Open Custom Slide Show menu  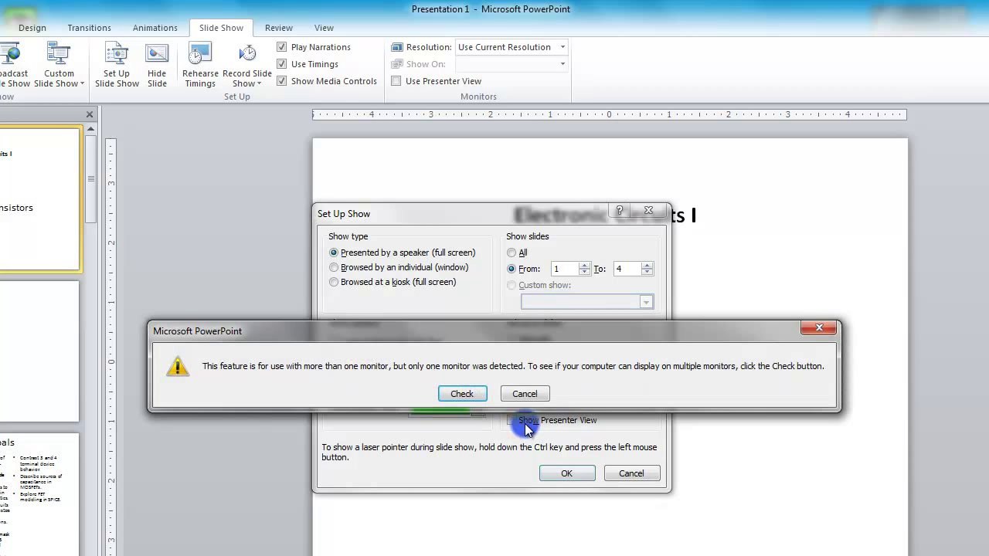pyautogui.click(x=59, y=66)
